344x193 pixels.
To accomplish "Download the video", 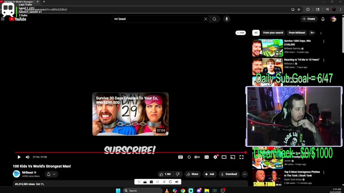I will click(x=229, y=174).
